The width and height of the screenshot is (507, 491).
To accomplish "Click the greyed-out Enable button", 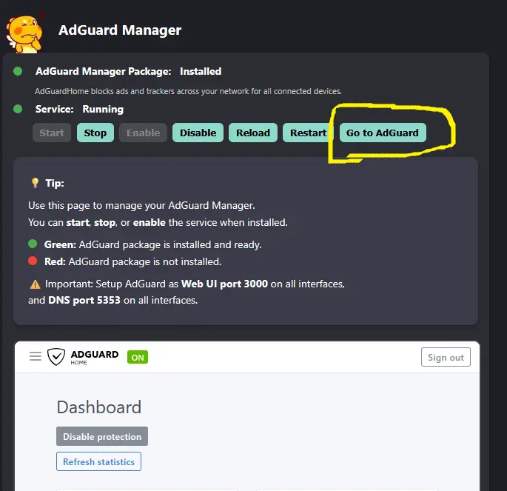I will pos(144,133).
